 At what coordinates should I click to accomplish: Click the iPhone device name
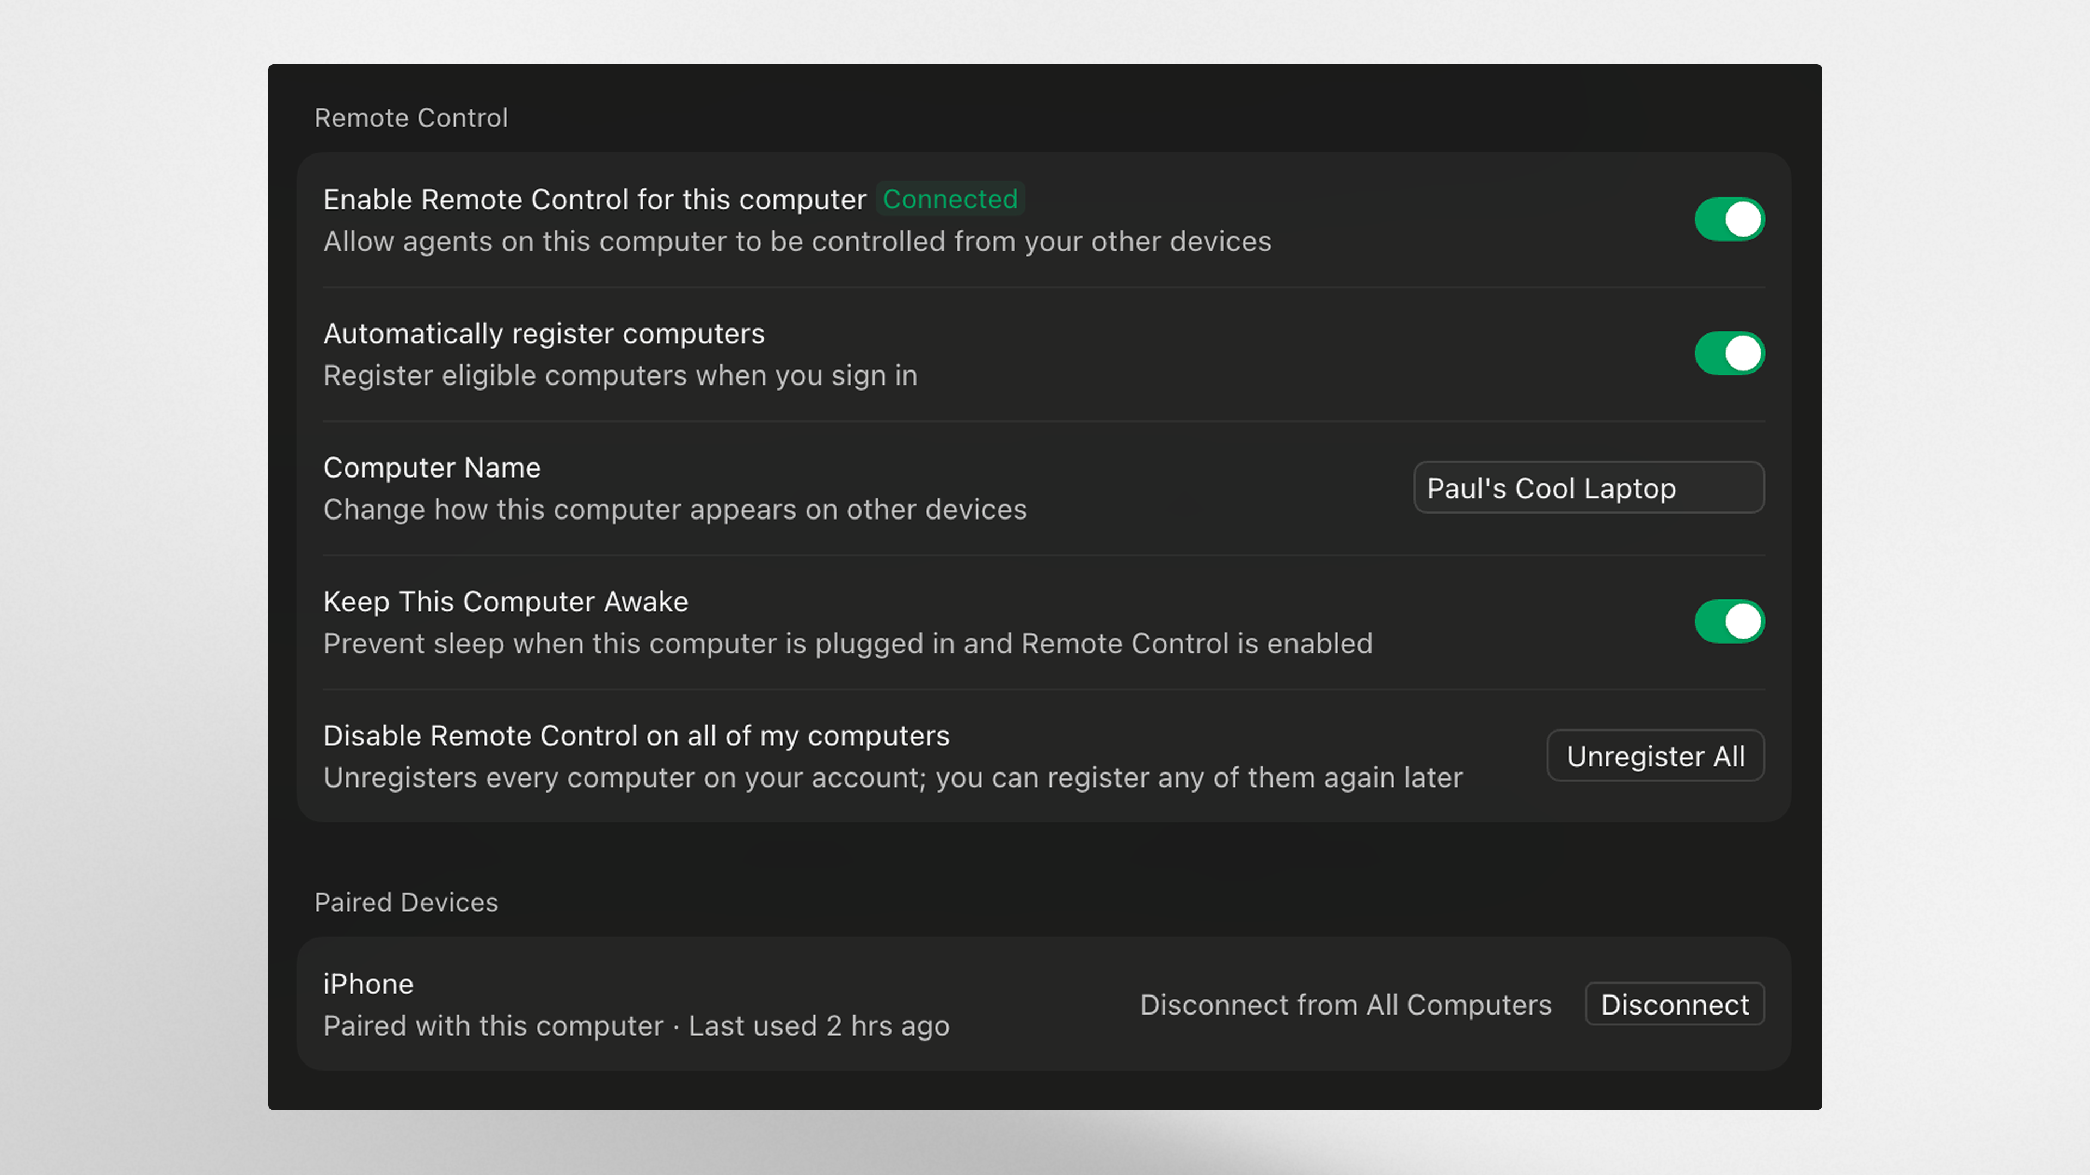coord(368,984)
